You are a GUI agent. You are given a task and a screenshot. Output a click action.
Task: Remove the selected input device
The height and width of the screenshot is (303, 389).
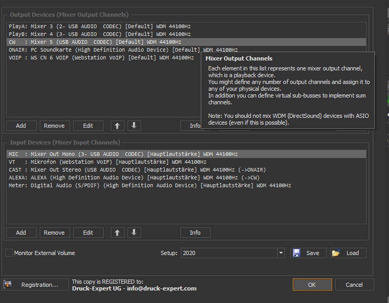click(x=54, y=233)
